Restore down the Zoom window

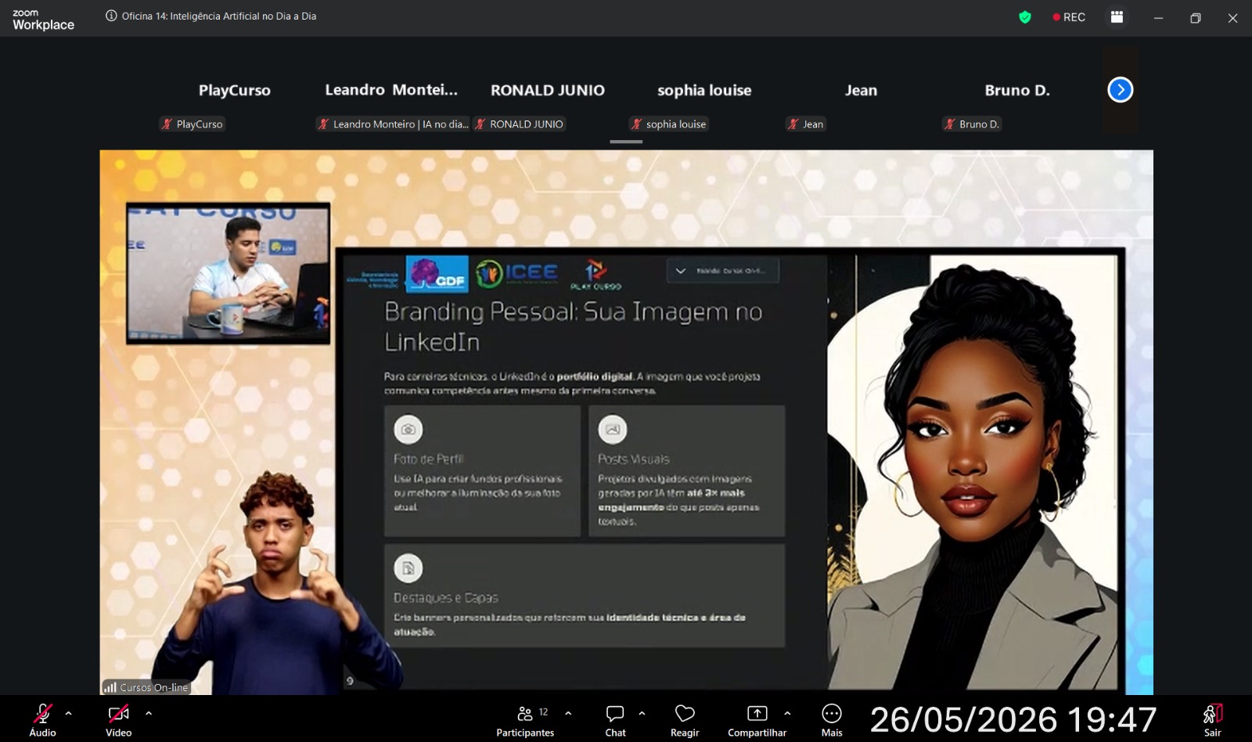[x=1195, y=18]
